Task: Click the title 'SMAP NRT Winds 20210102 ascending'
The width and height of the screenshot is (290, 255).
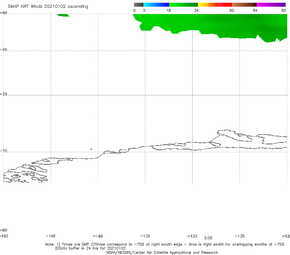Action: point(48,6)
